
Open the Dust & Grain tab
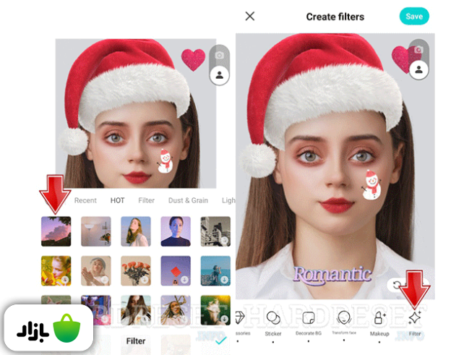coord(189,200)
